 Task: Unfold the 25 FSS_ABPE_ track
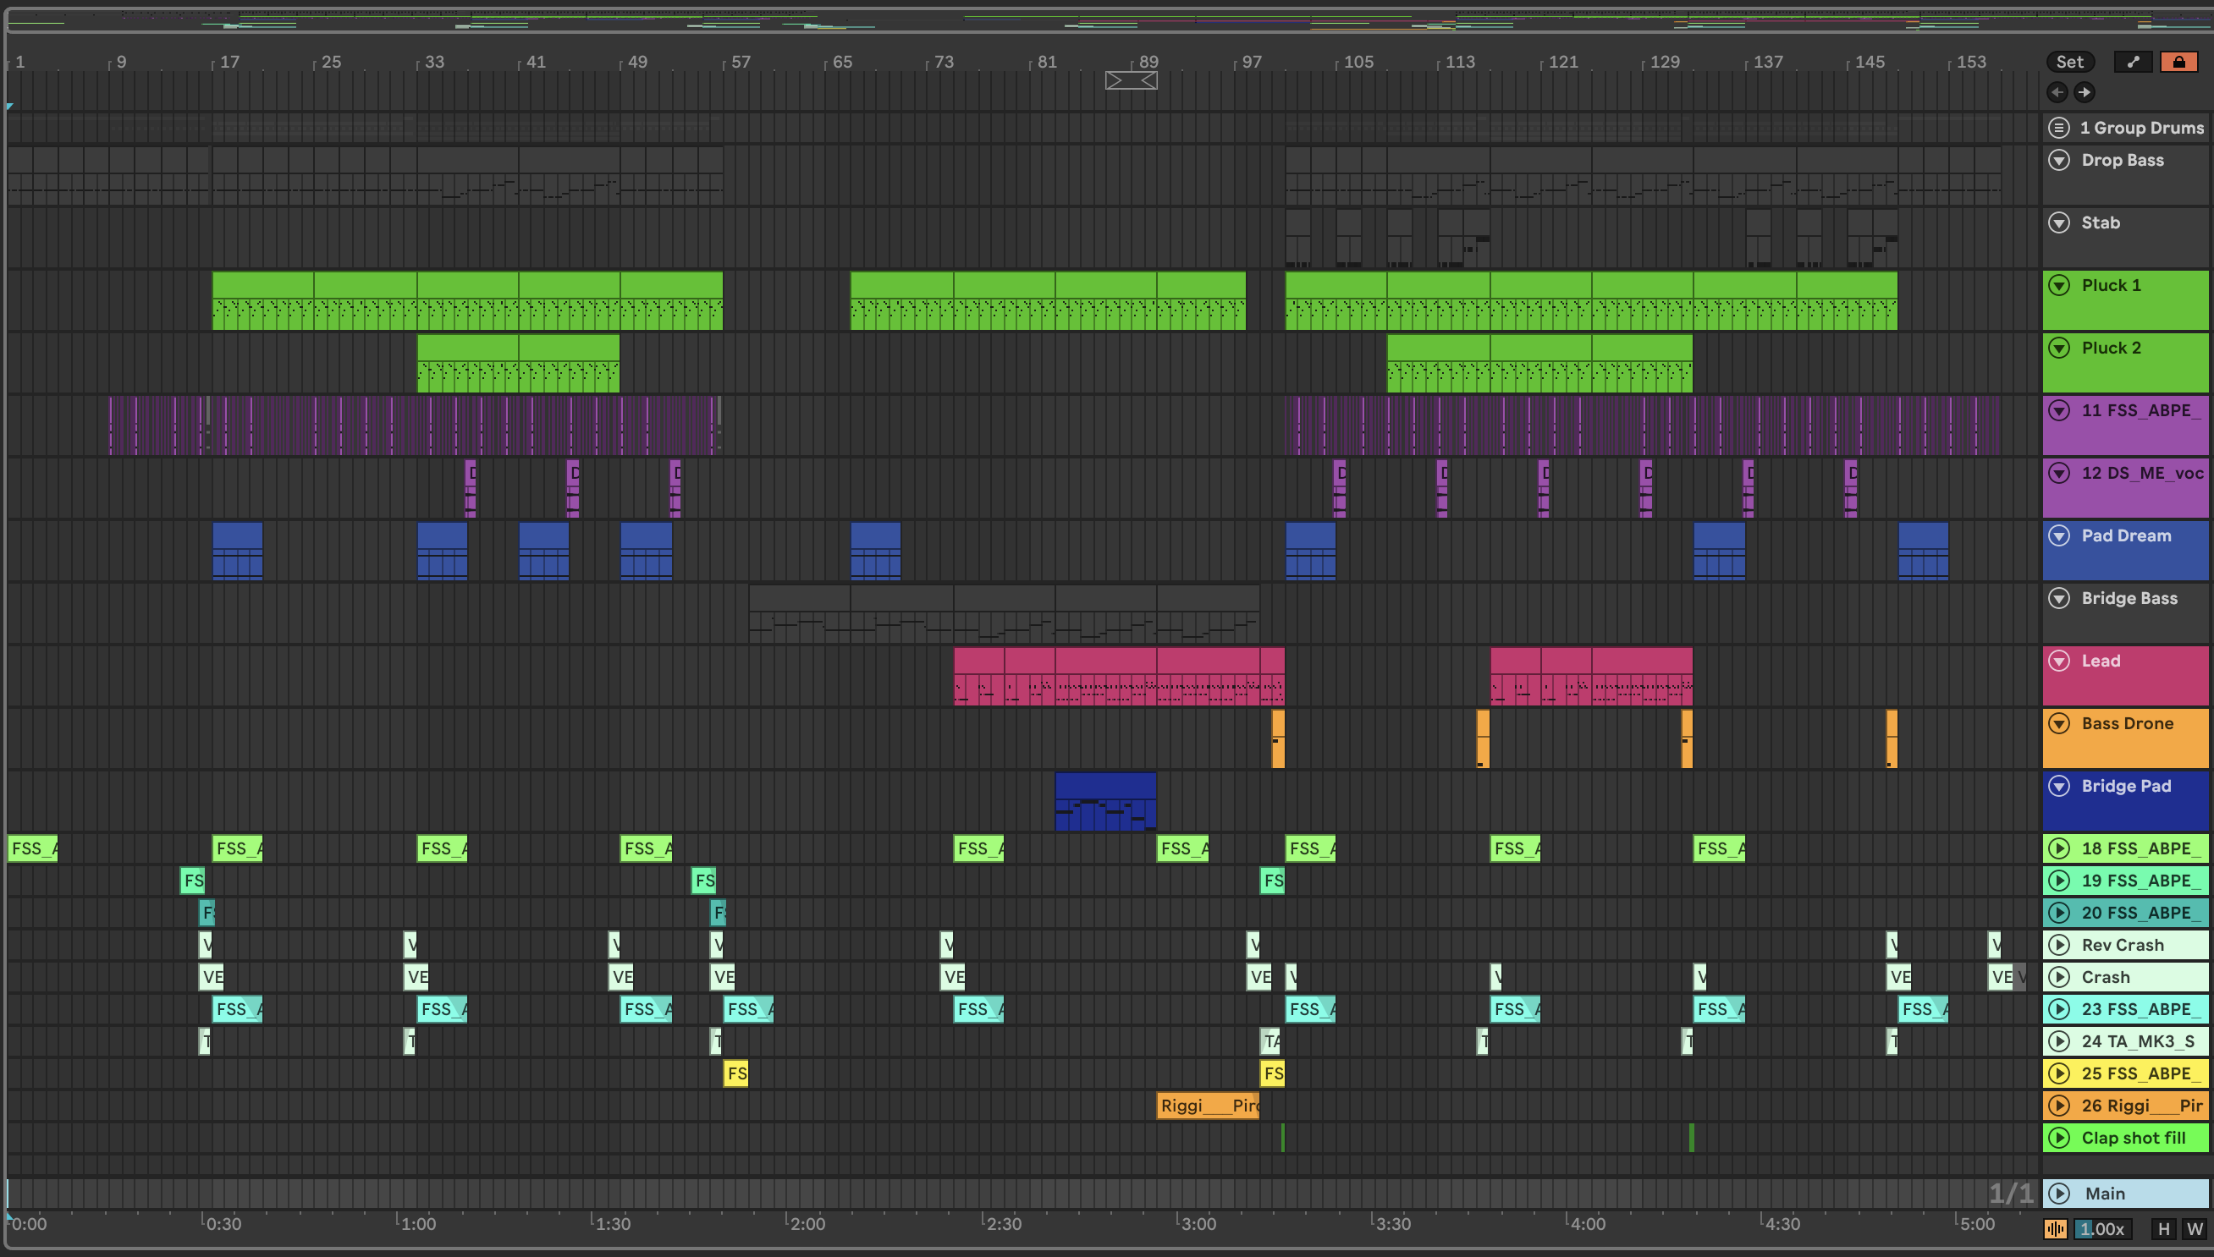pos(2059,1073)
